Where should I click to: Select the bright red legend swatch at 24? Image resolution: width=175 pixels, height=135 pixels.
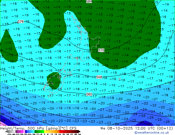point(60,131)
